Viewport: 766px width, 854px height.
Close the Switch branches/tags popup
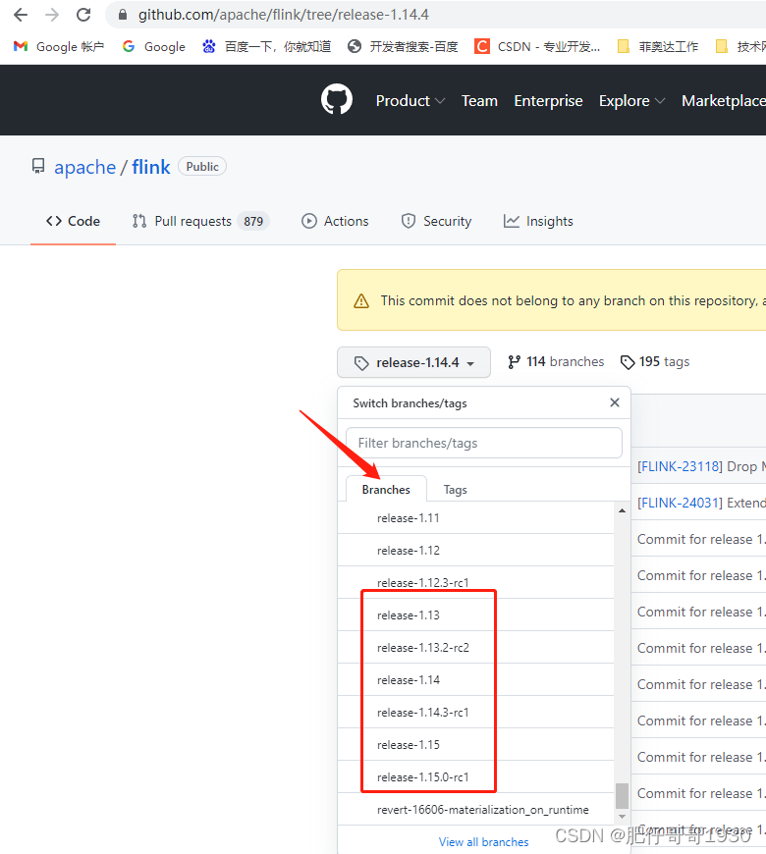click(615, 402)
